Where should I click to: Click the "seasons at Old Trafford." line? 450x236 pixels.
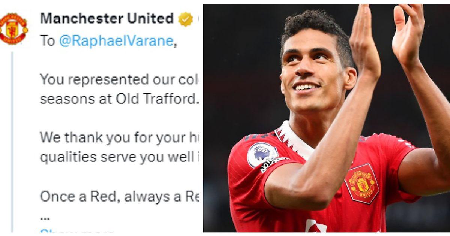pyautogui.click(x=118, y=99)
